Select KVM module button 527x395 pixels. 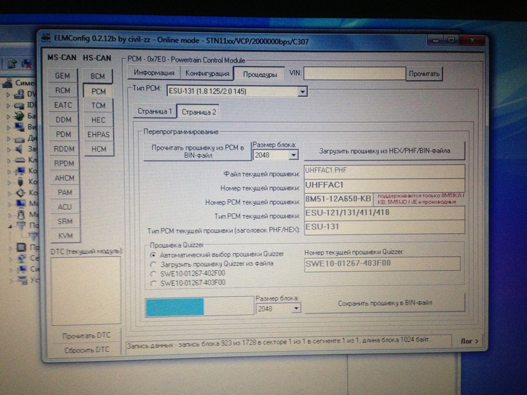[65, 235]
